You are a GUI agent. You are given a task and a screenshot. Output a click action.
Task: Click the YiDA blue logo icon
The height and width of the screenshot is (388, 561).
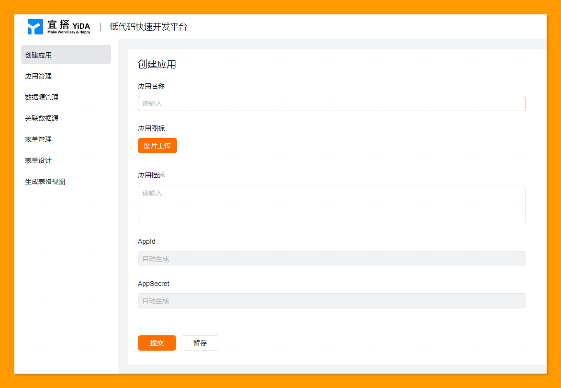click(x=35, y=27)
